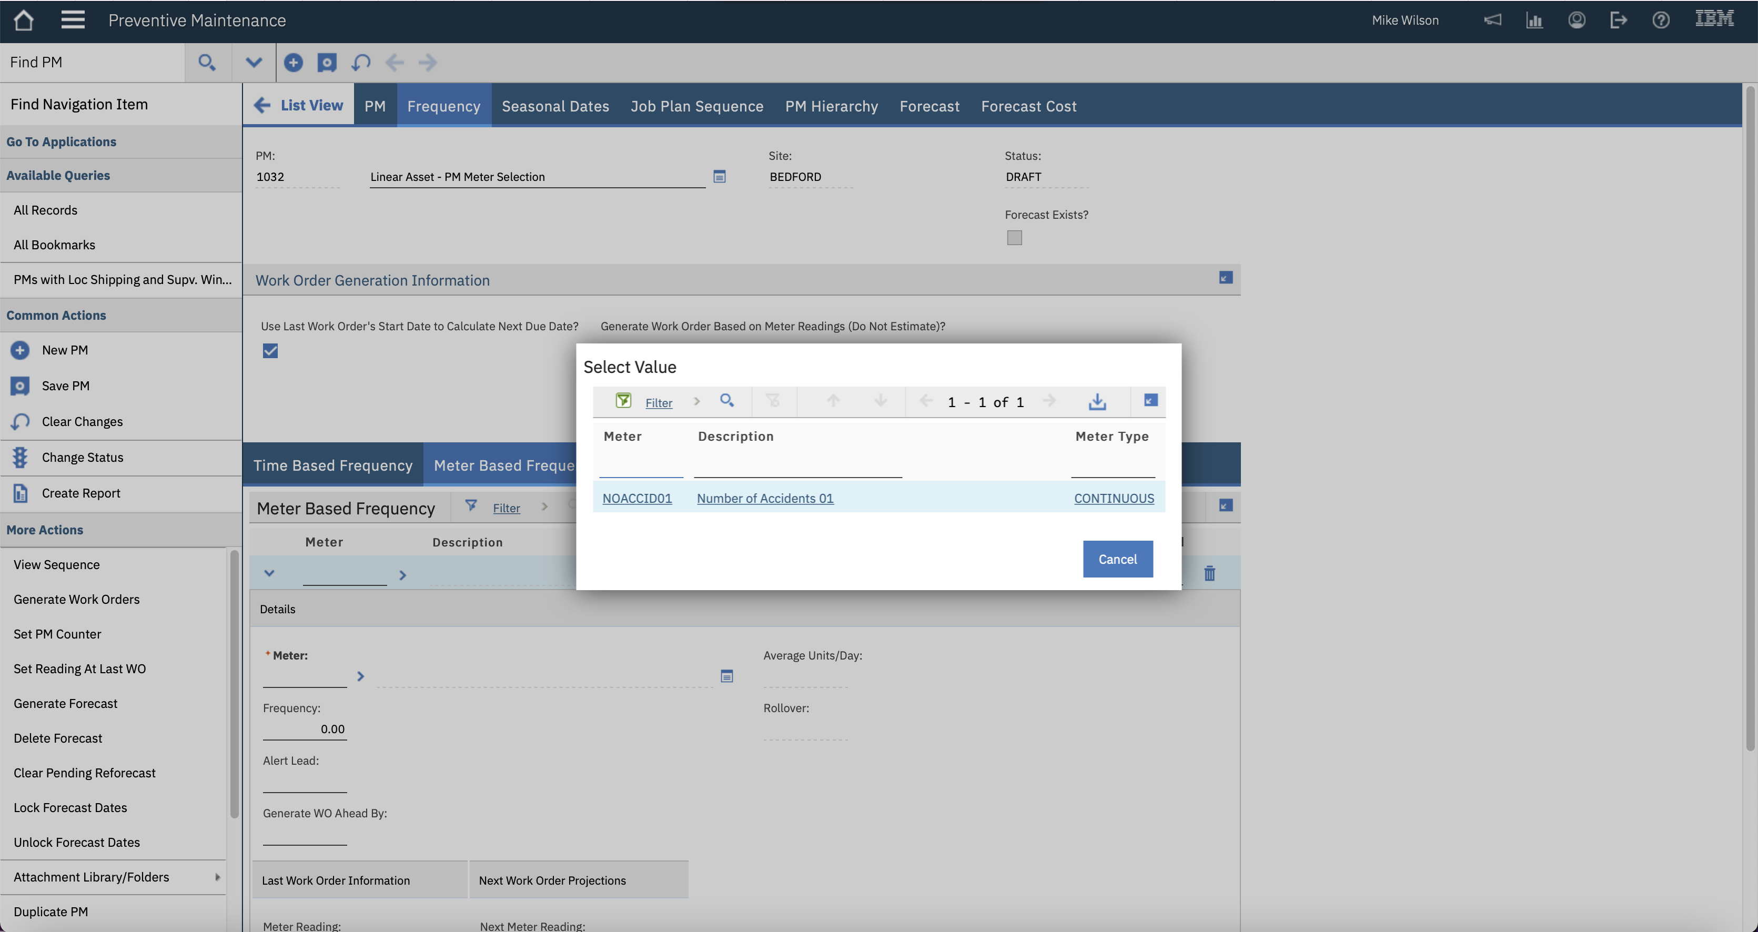Select the NOACCID01 meter link

click(636, 498)
